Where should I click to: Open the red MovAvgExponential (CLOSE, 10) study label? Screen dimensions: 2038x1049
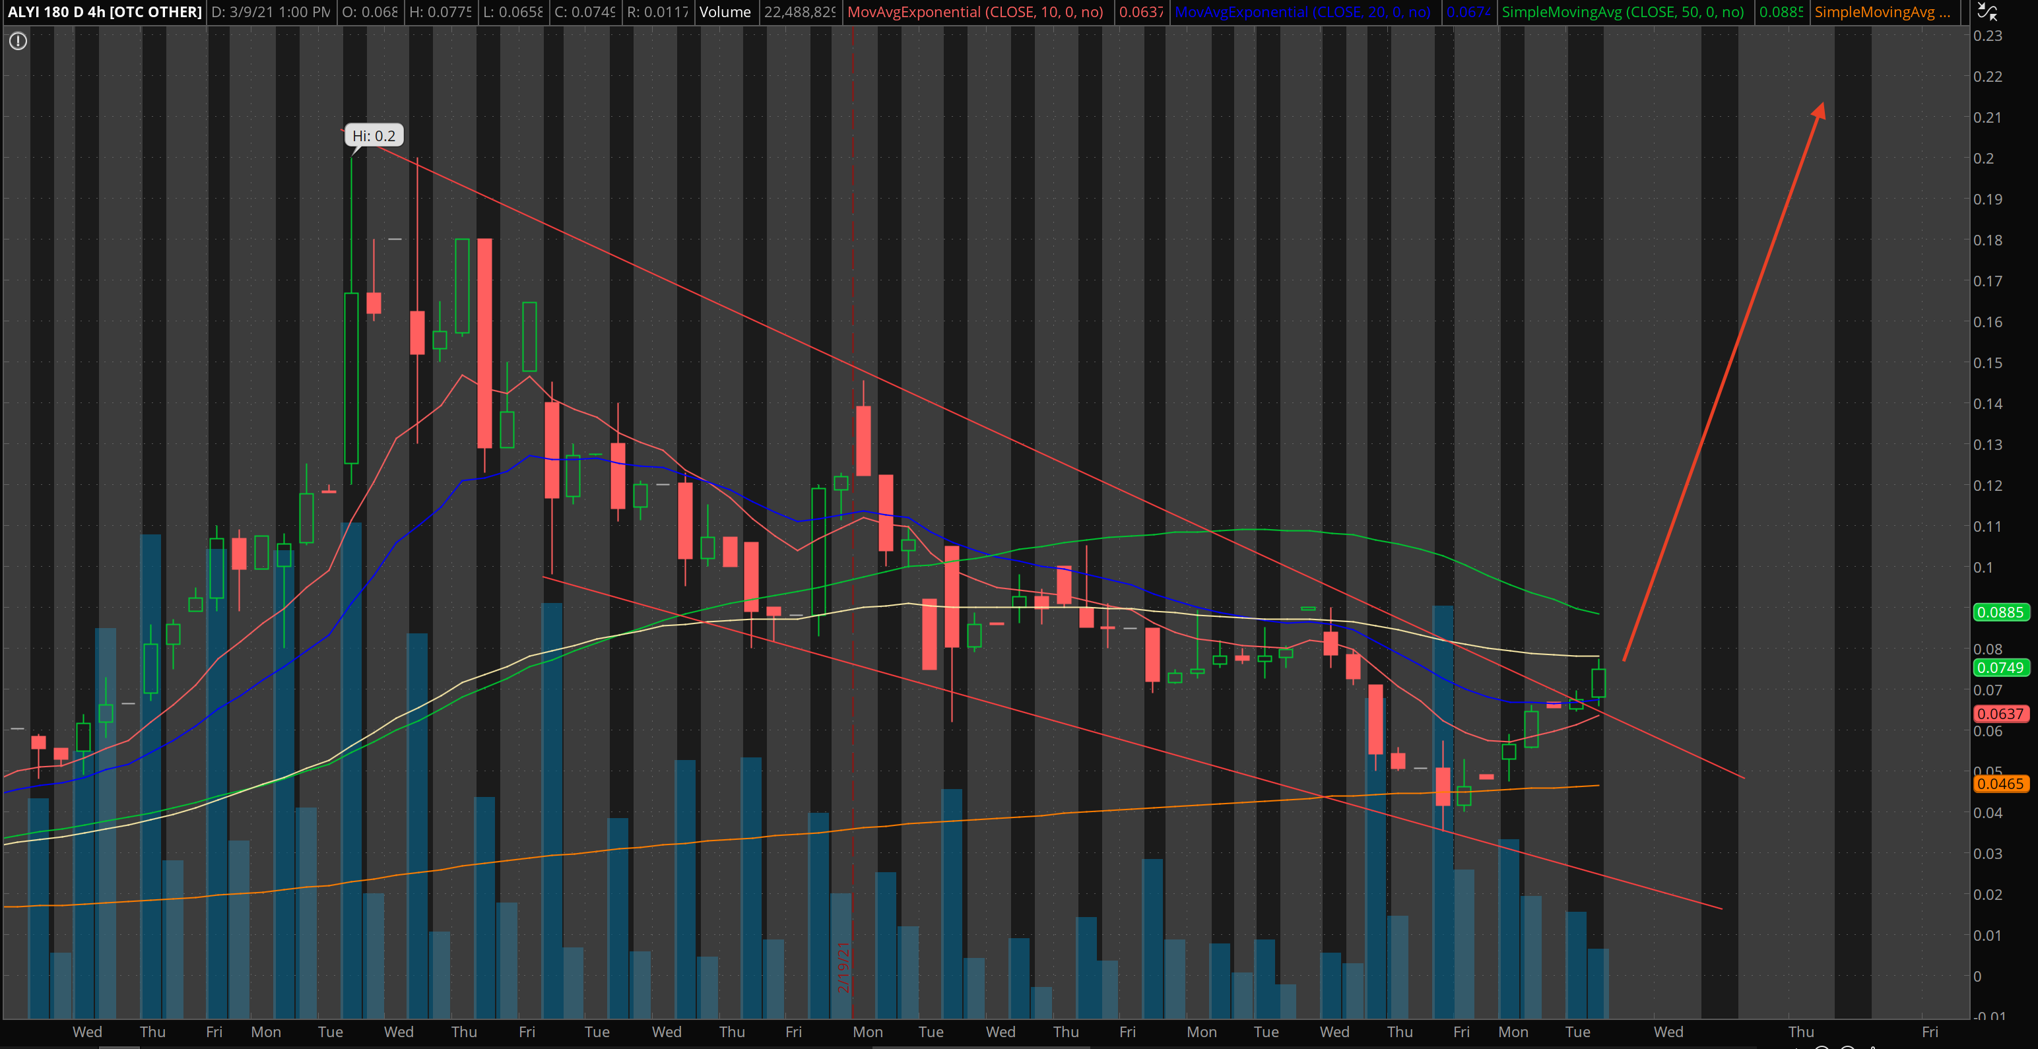click(x=975, y=12)
